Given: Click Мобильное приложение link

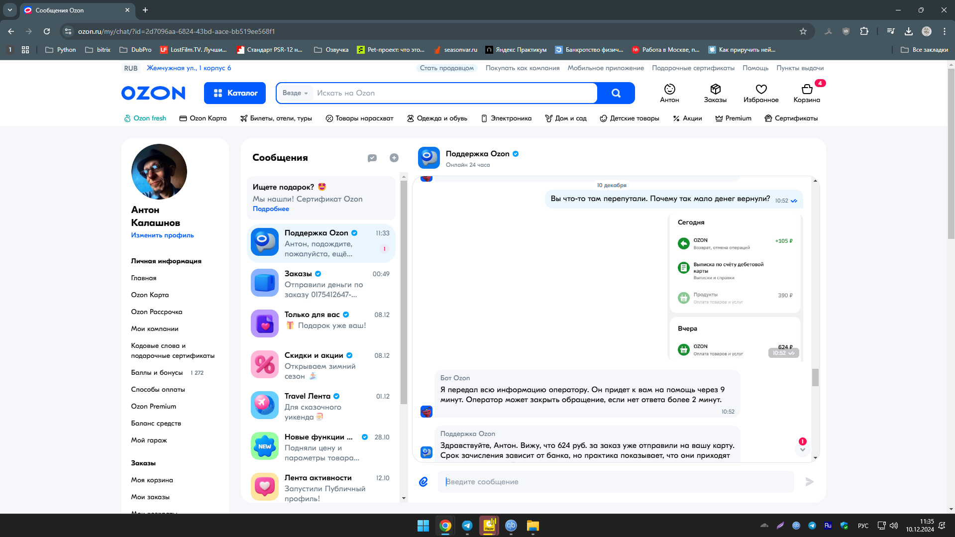Looking at the screenshot, I should click(x=606, y=68).
